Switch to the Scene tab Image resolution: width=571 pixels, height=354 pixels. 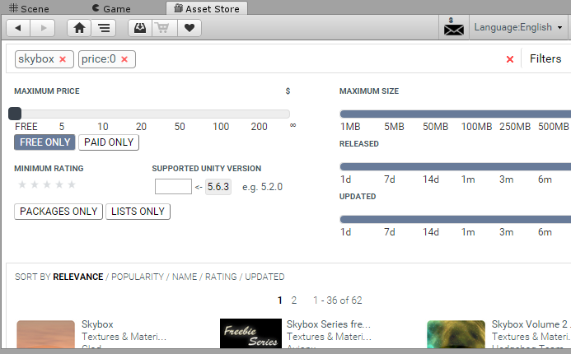[x=30, y=7]
